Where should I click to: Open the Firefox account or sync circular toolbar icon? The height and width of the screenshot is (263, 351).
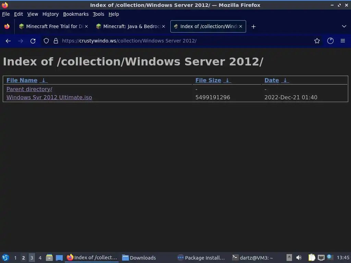pos(330,41)
